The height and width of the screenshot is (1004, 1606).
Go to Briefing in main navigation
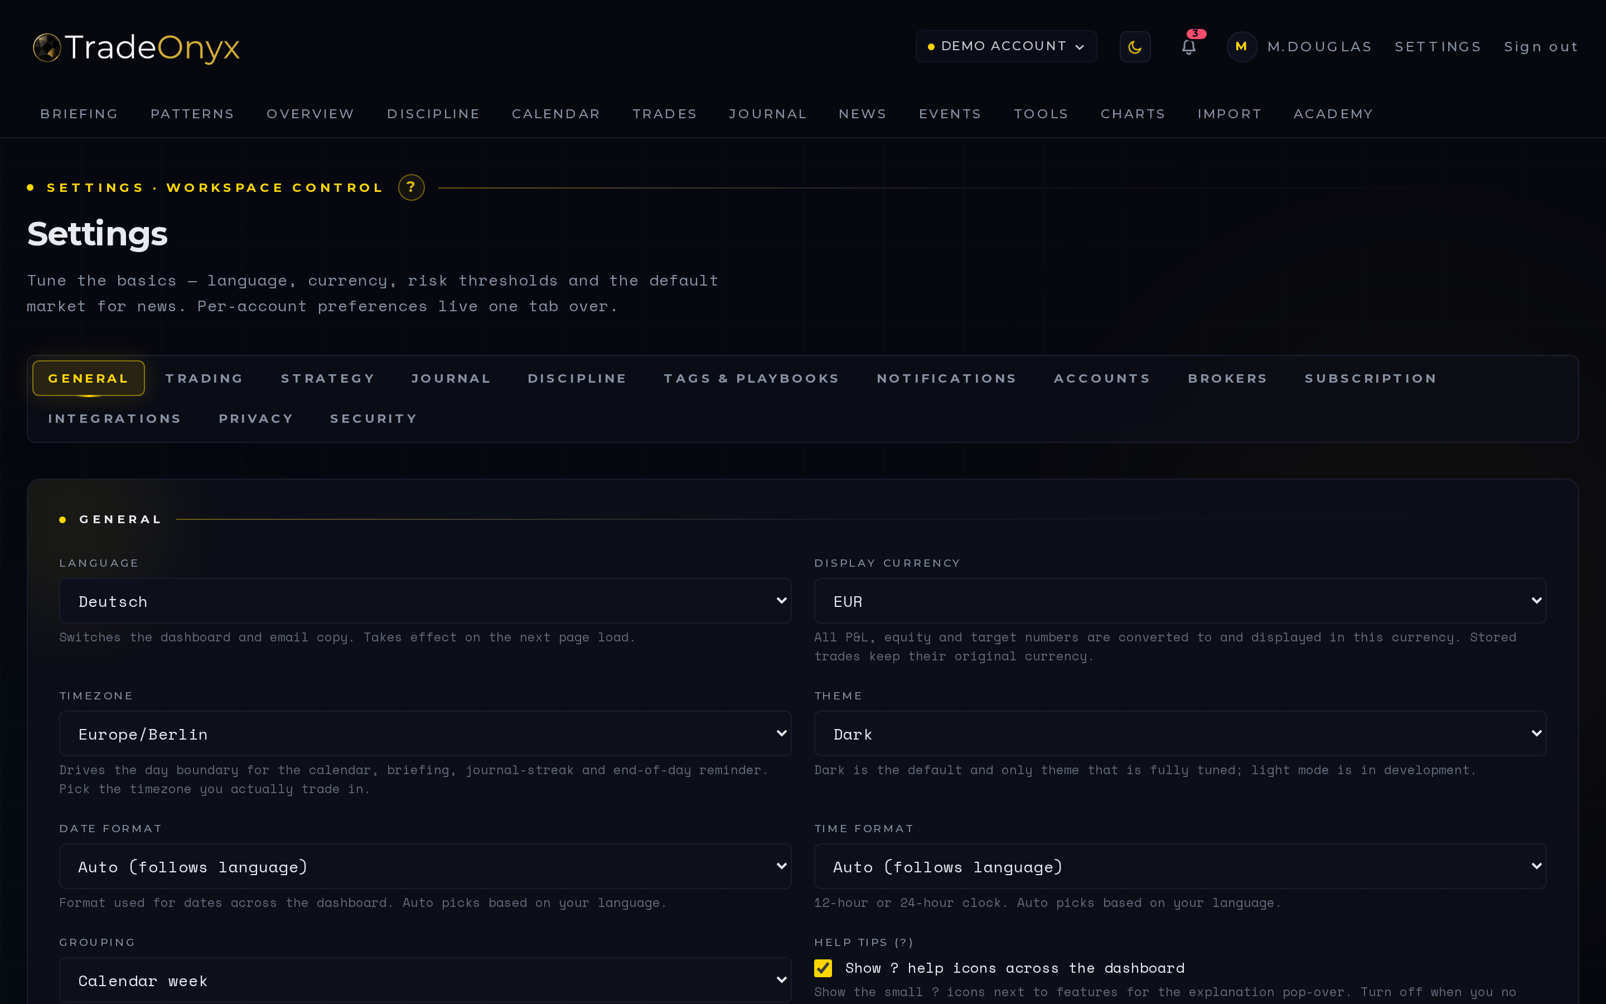(80, 114)
